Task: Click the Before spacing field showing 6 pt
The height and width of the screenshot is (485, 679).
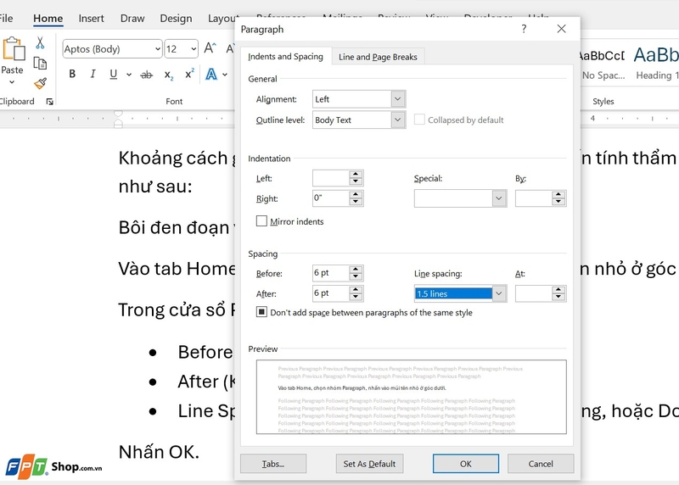Action: (x=330, y=273)
